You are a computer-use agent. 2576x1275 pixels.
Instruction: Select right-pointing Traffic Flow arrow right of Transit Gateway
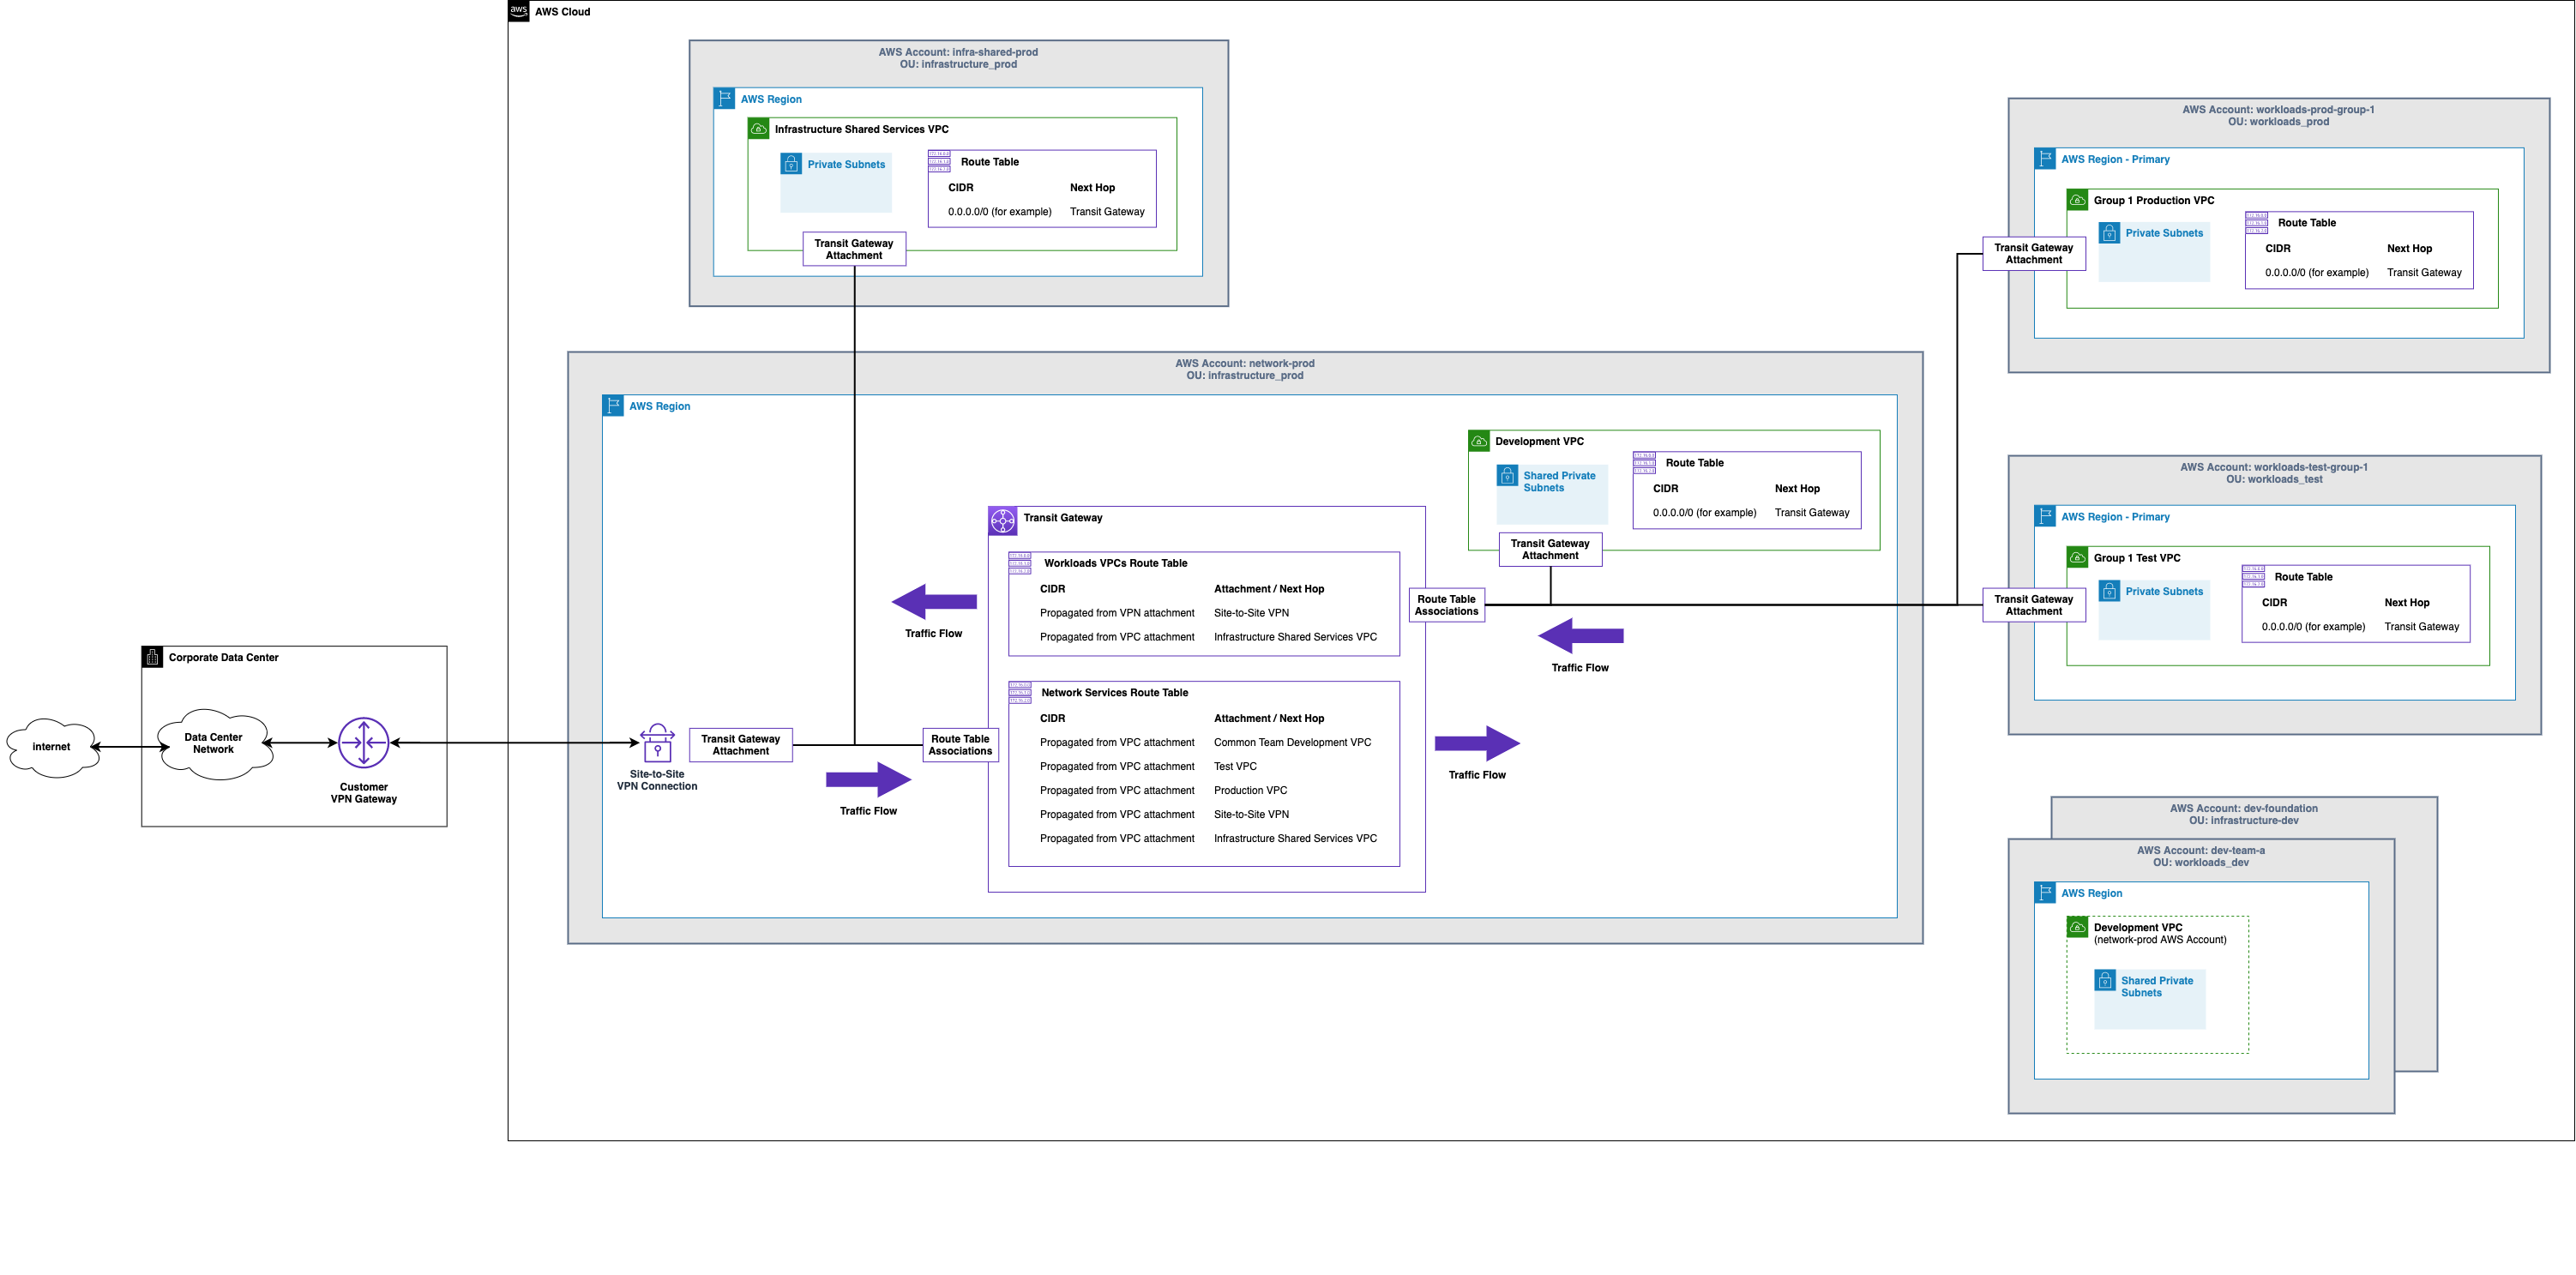pyautogui.click(x=1477, y=743)
